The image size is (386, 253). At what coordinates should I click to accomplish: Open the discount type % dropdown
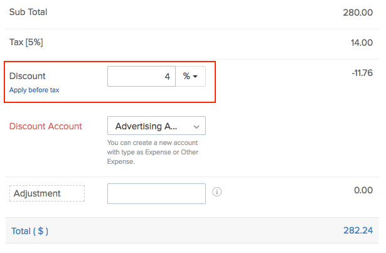click(190, 76)
